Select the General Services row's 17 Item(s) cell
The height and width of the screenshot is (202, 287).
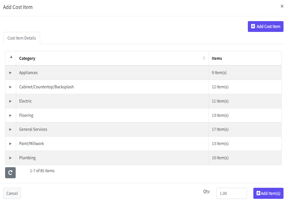[220, 130]
